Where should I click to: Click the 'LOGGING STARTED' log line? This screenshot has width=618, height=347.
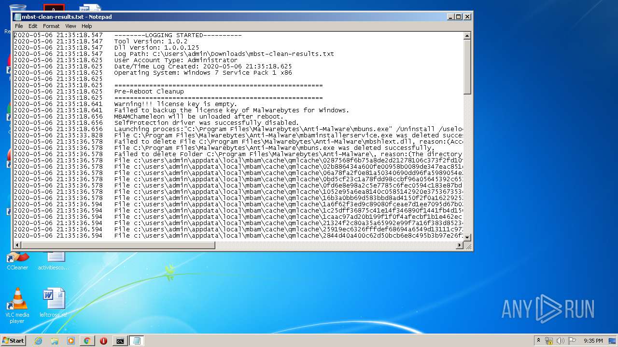click(178, 35)
